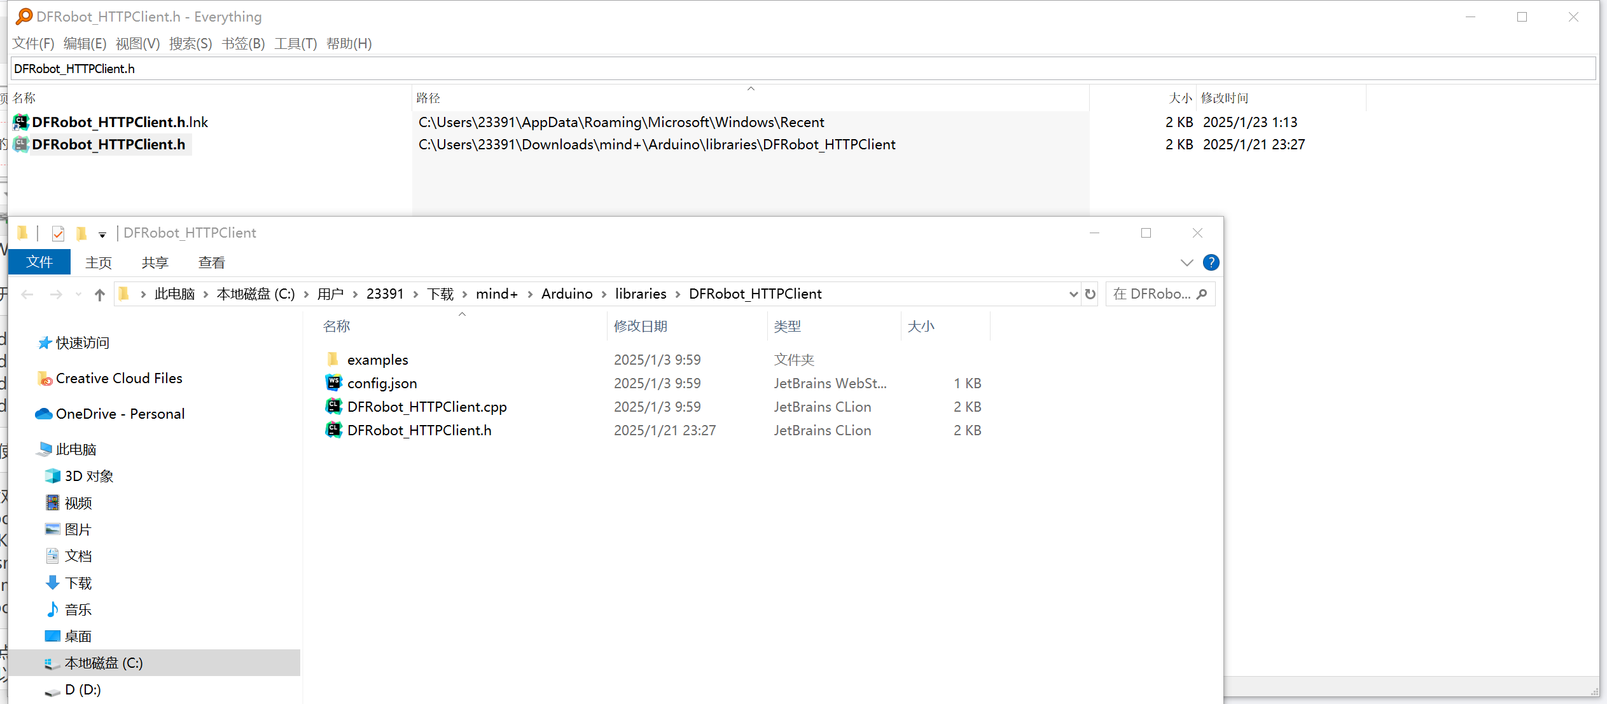The width and height of the screenshot is (1607, 704).
Task: Open the 搜索(S) menu in Everything
Action: pyautogui.click(x=191, y=44)
